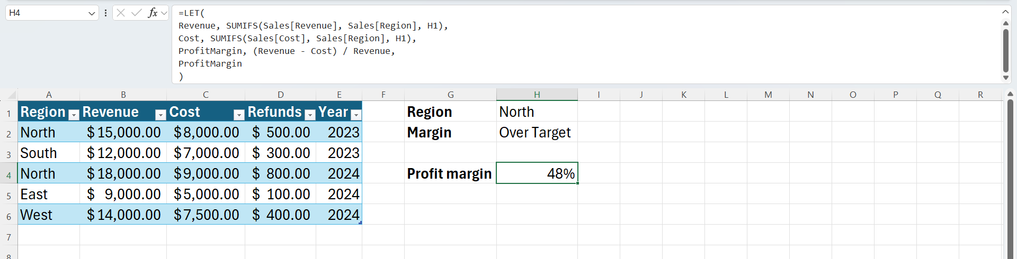Click the formula text in formula bar
Screen dimensions: 1017x259
(x=313, y=44)
